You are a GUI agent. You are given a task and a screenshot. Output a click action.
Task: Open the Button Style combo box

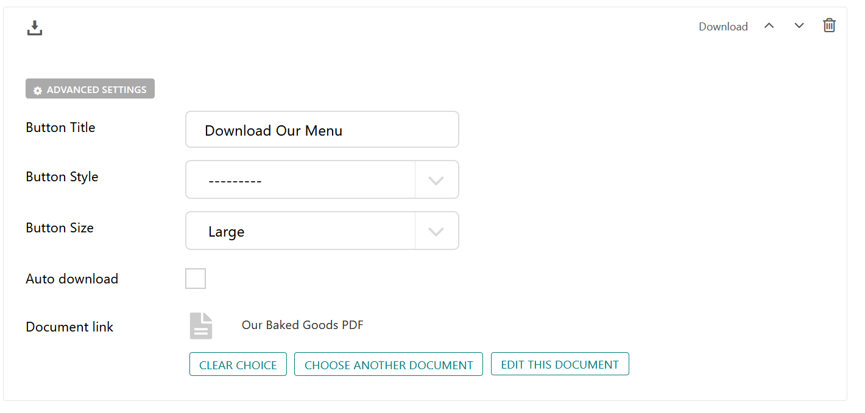tap(300, 180)
